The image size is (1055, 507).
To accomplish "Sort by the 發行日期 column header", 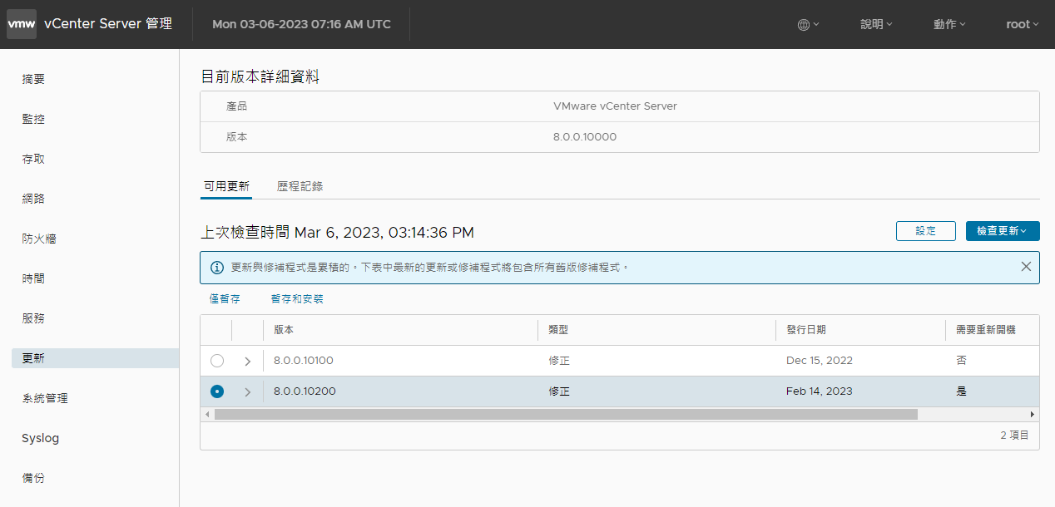I will (x=806, y=330).
